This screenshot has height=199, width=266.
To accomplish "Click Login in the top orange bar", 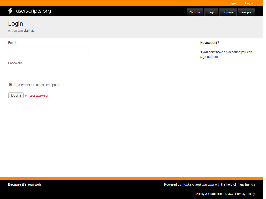I will tap(249, 3).
